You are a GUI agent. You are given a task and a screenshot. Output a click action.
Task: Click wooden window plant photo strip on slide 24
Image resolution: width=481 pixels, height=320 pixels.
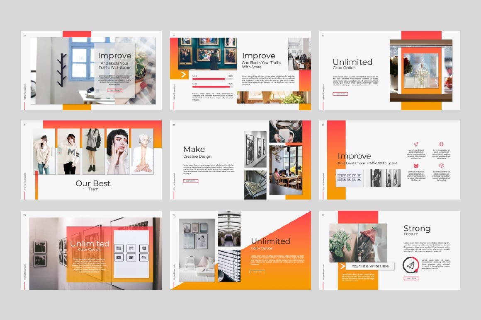[274, 97]
